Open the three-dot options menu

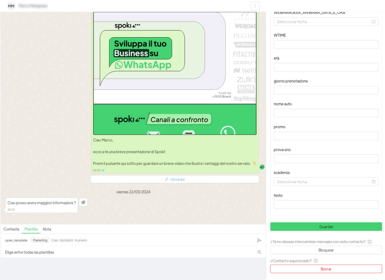click(255, 6)
